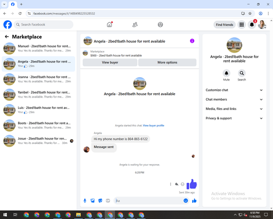Viewport: 273px width, 219px height.
Task: Open more options dots beside sent like
Action: 170,184
